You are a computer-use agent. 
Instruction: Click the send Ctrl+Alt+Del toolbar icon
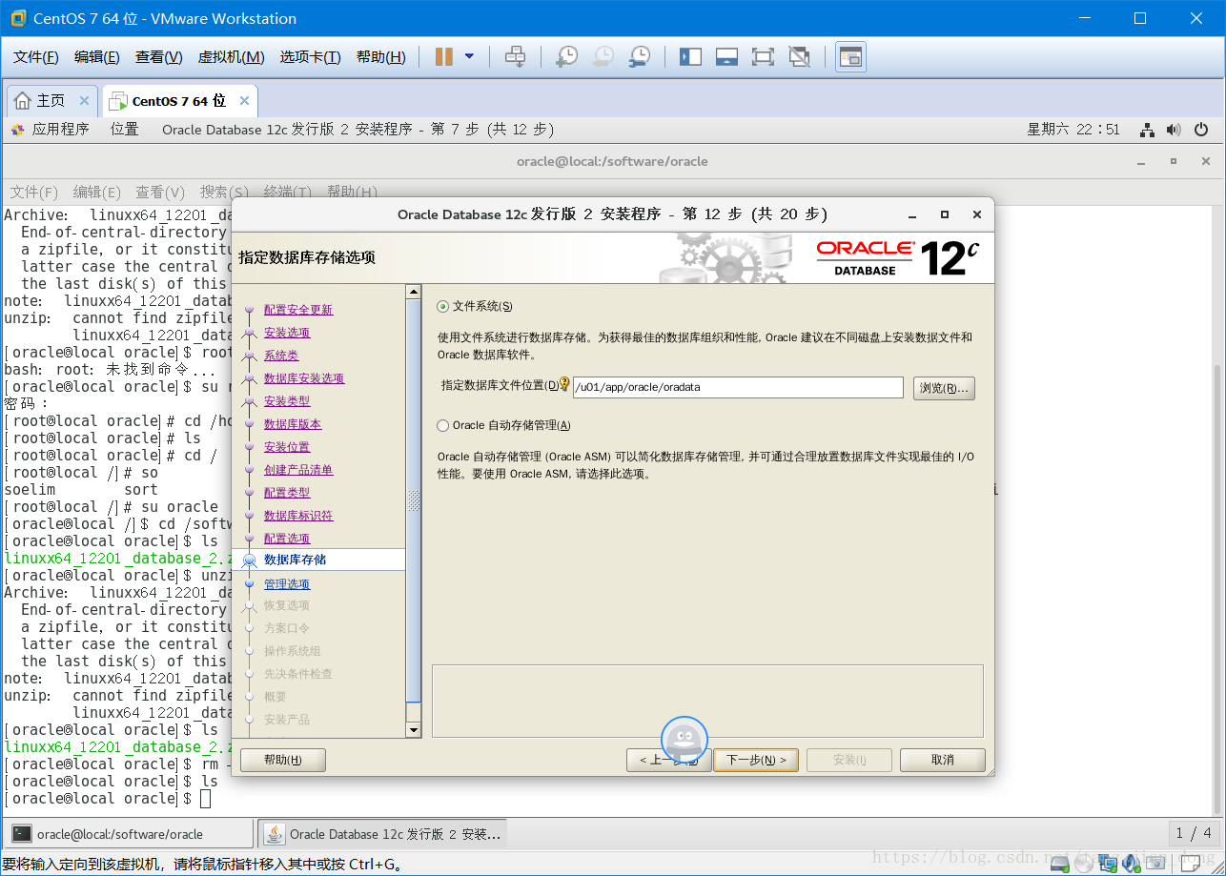[x=515, y=57]
